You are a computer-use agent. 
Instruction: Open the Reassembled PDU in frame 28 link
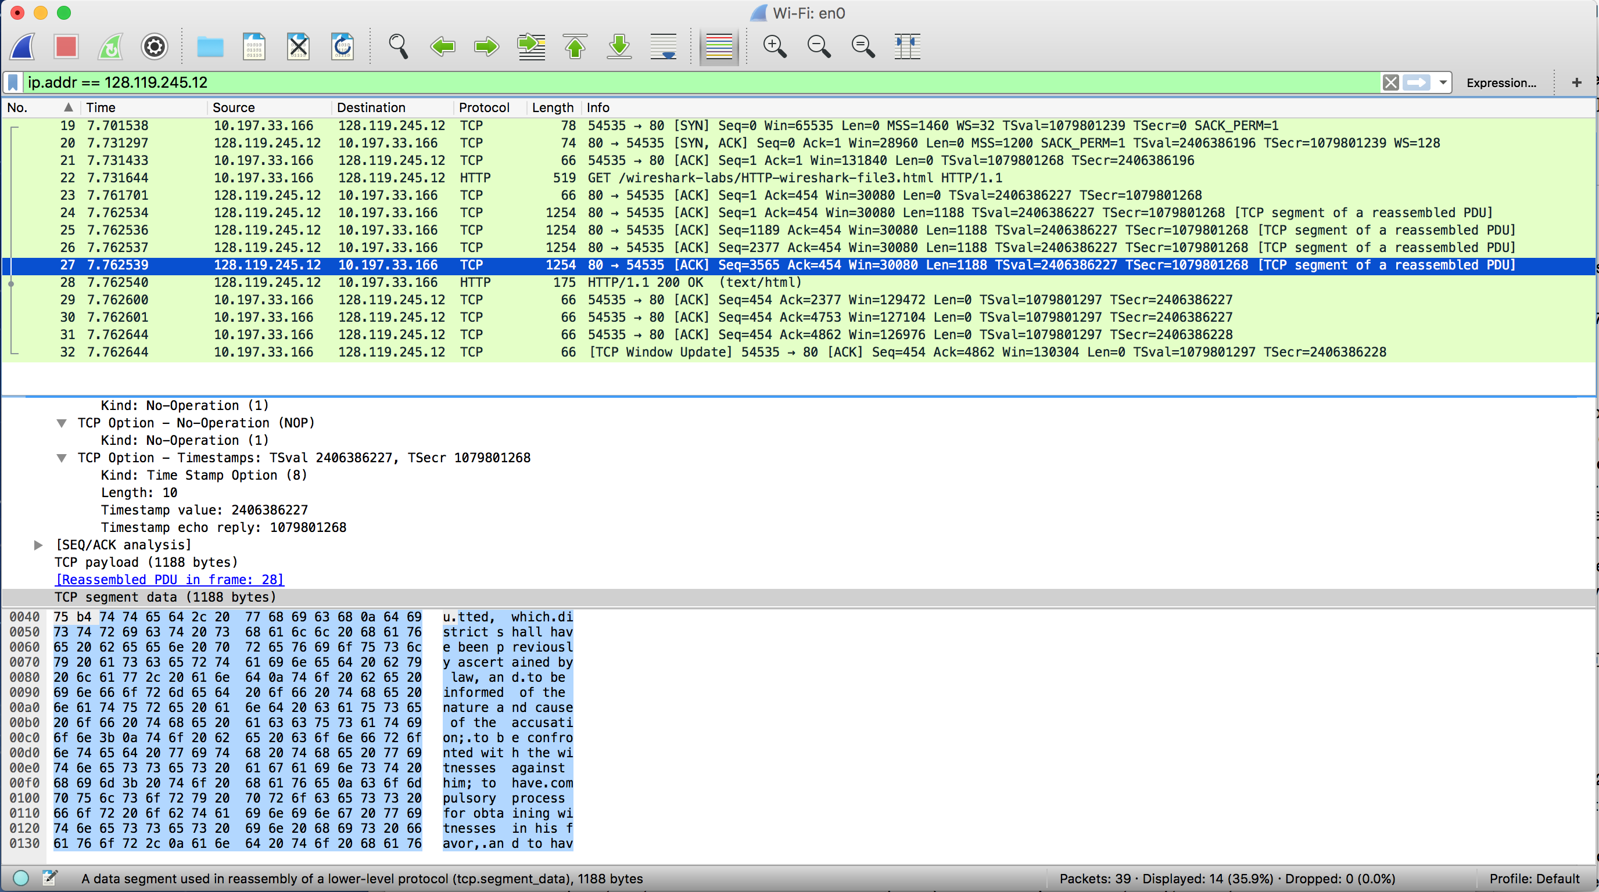(x=170, y=580)
